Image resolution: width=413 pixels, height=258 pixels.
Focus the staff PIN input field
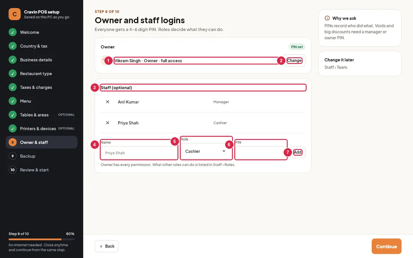coord(261,153)
